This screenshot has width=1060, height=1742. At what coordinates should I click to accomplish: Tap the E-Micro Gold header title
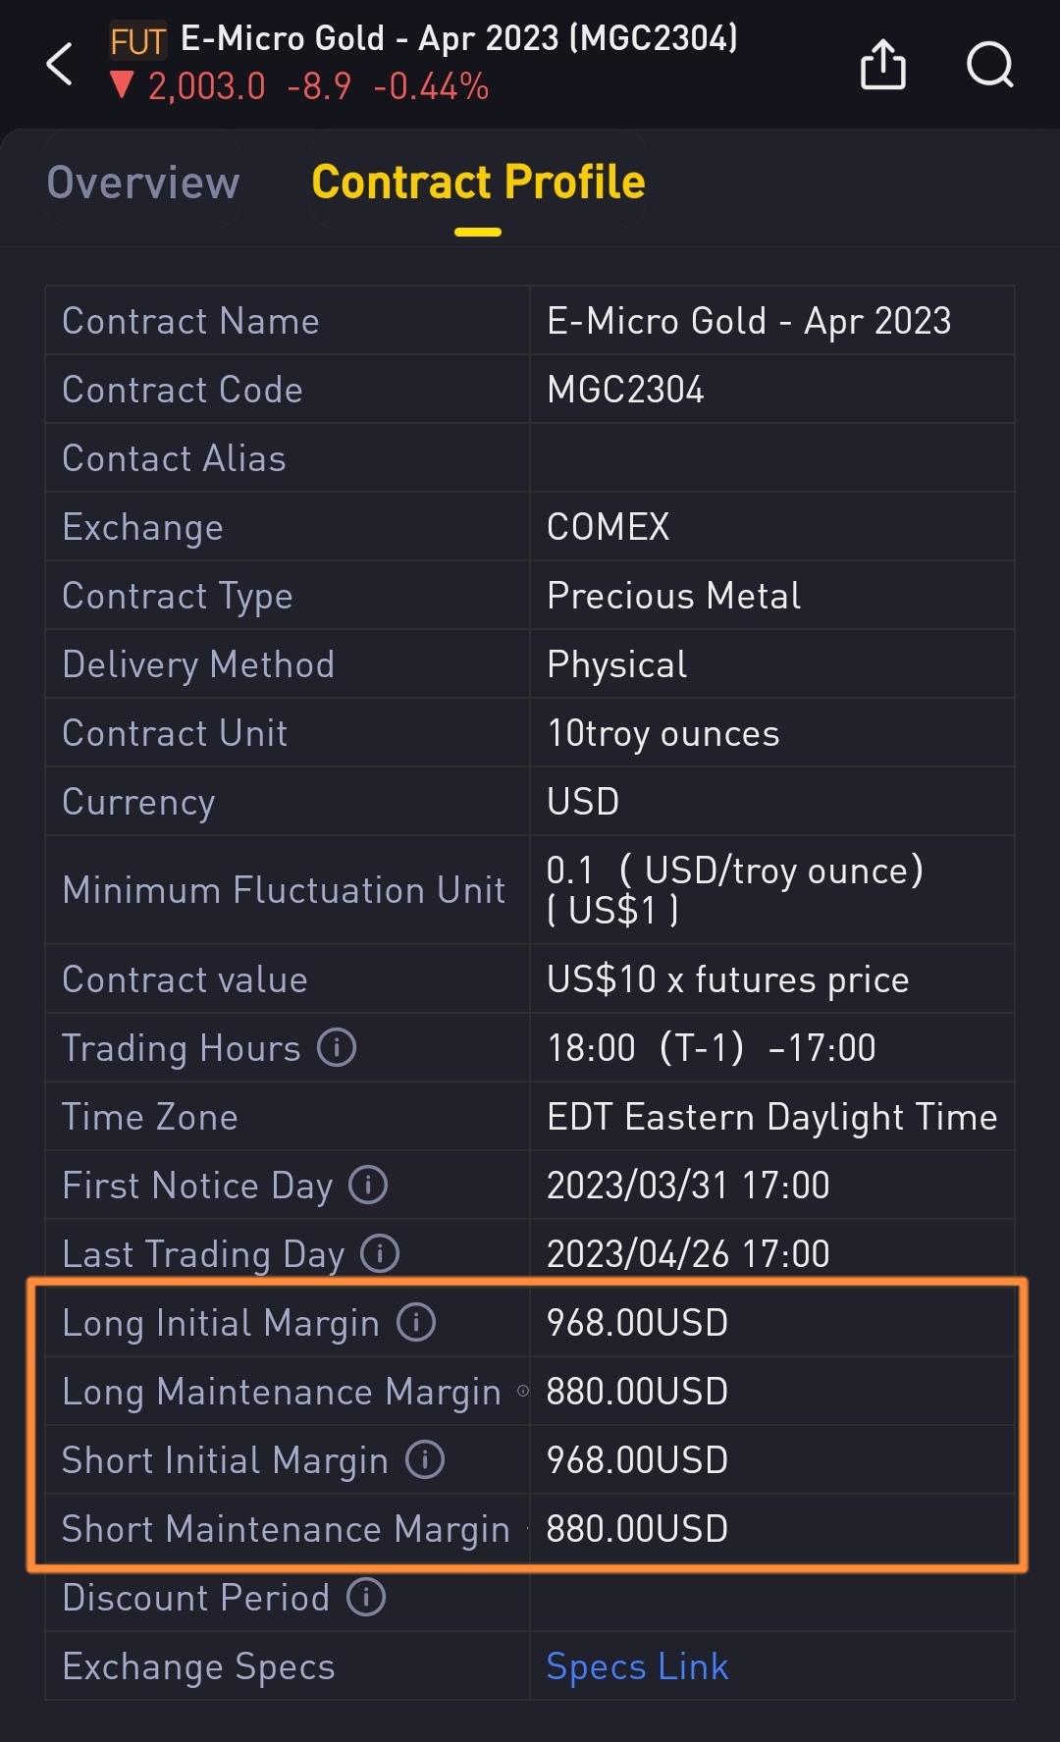click(x=458, y=39)
